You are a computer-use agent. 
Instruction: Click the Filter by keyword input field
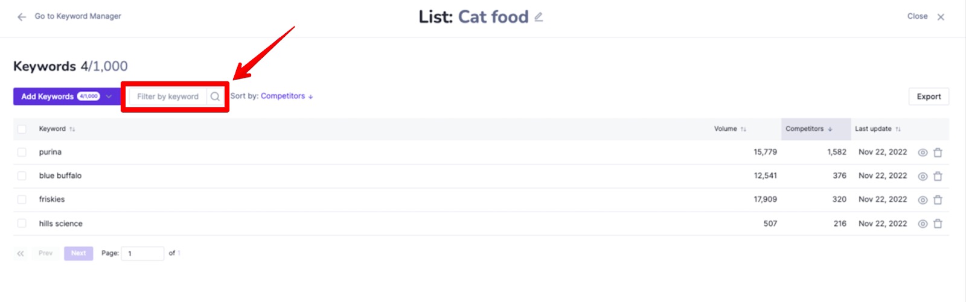[168, 96]
